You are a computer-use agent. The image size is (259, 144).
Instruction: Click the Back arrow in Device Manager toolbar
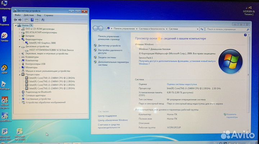point(15,20)
